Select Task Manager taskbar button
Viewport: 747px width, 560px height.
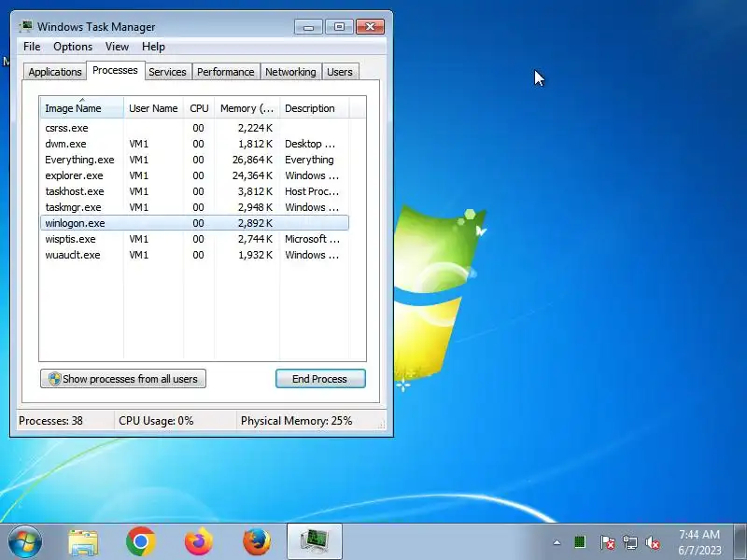[315, 541]
